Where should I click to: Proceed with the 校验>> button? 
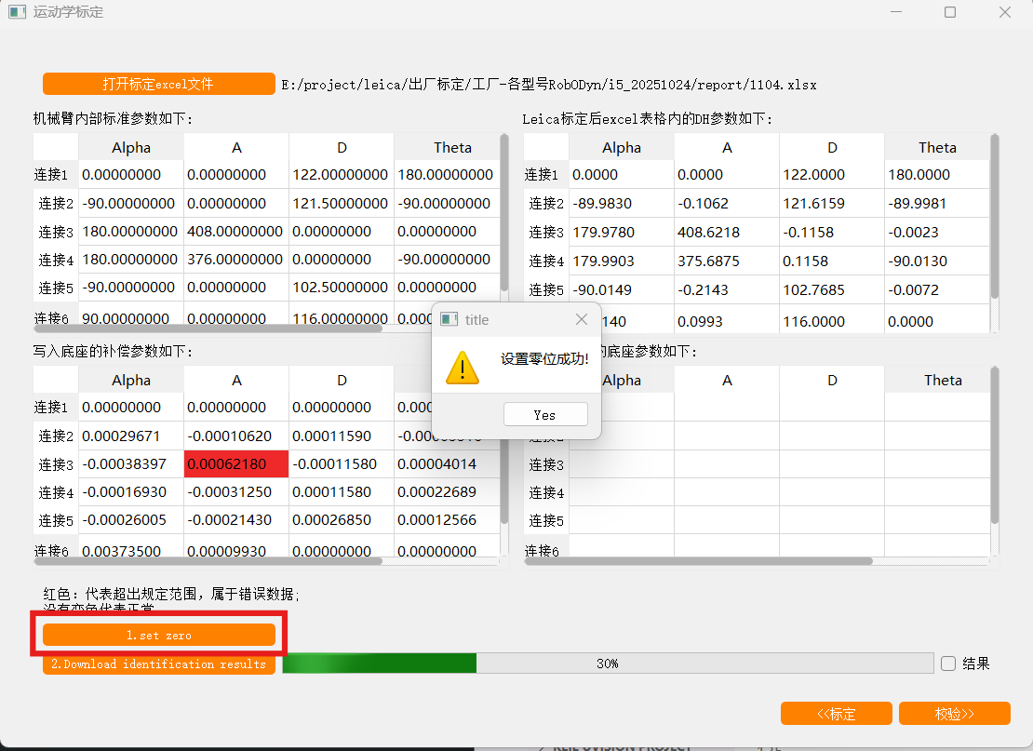click(954, 714)
